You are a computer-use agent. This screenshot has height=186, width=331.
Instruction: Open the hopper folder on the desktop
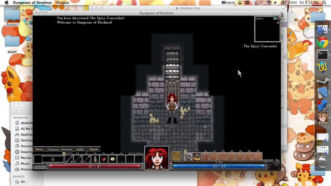(x=12, y=17)
